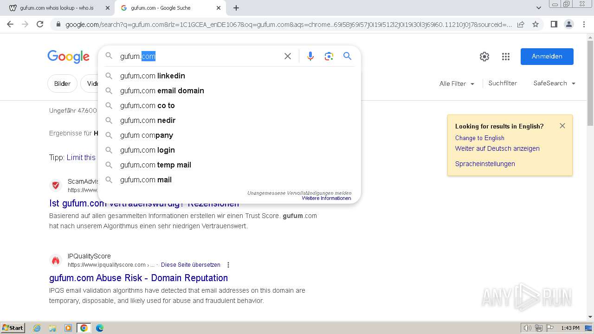Viewport: 594px width, 334px height.
Task: Select the Bilder filter chip
Action: click(62, 83)
